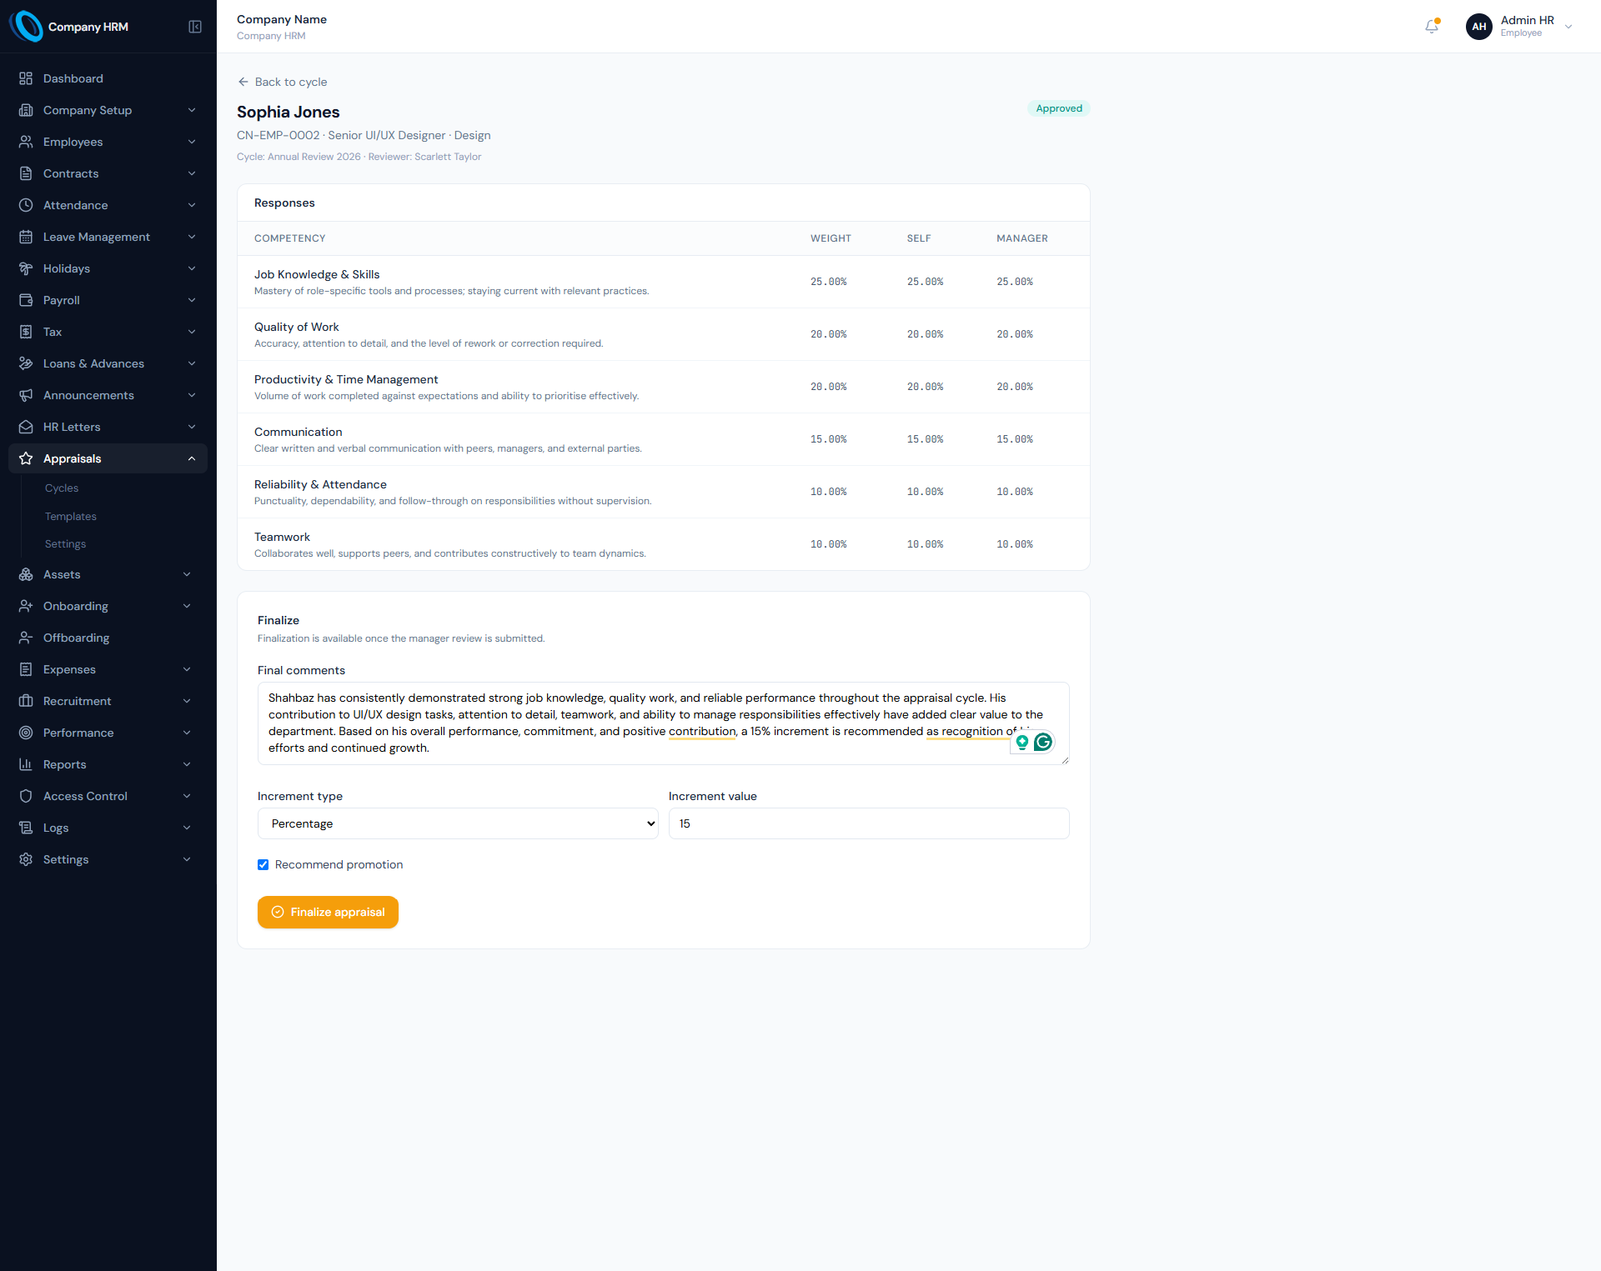Click the Company HRM logo icon
Screen dimensions: 1601x1271
(26, 26)
